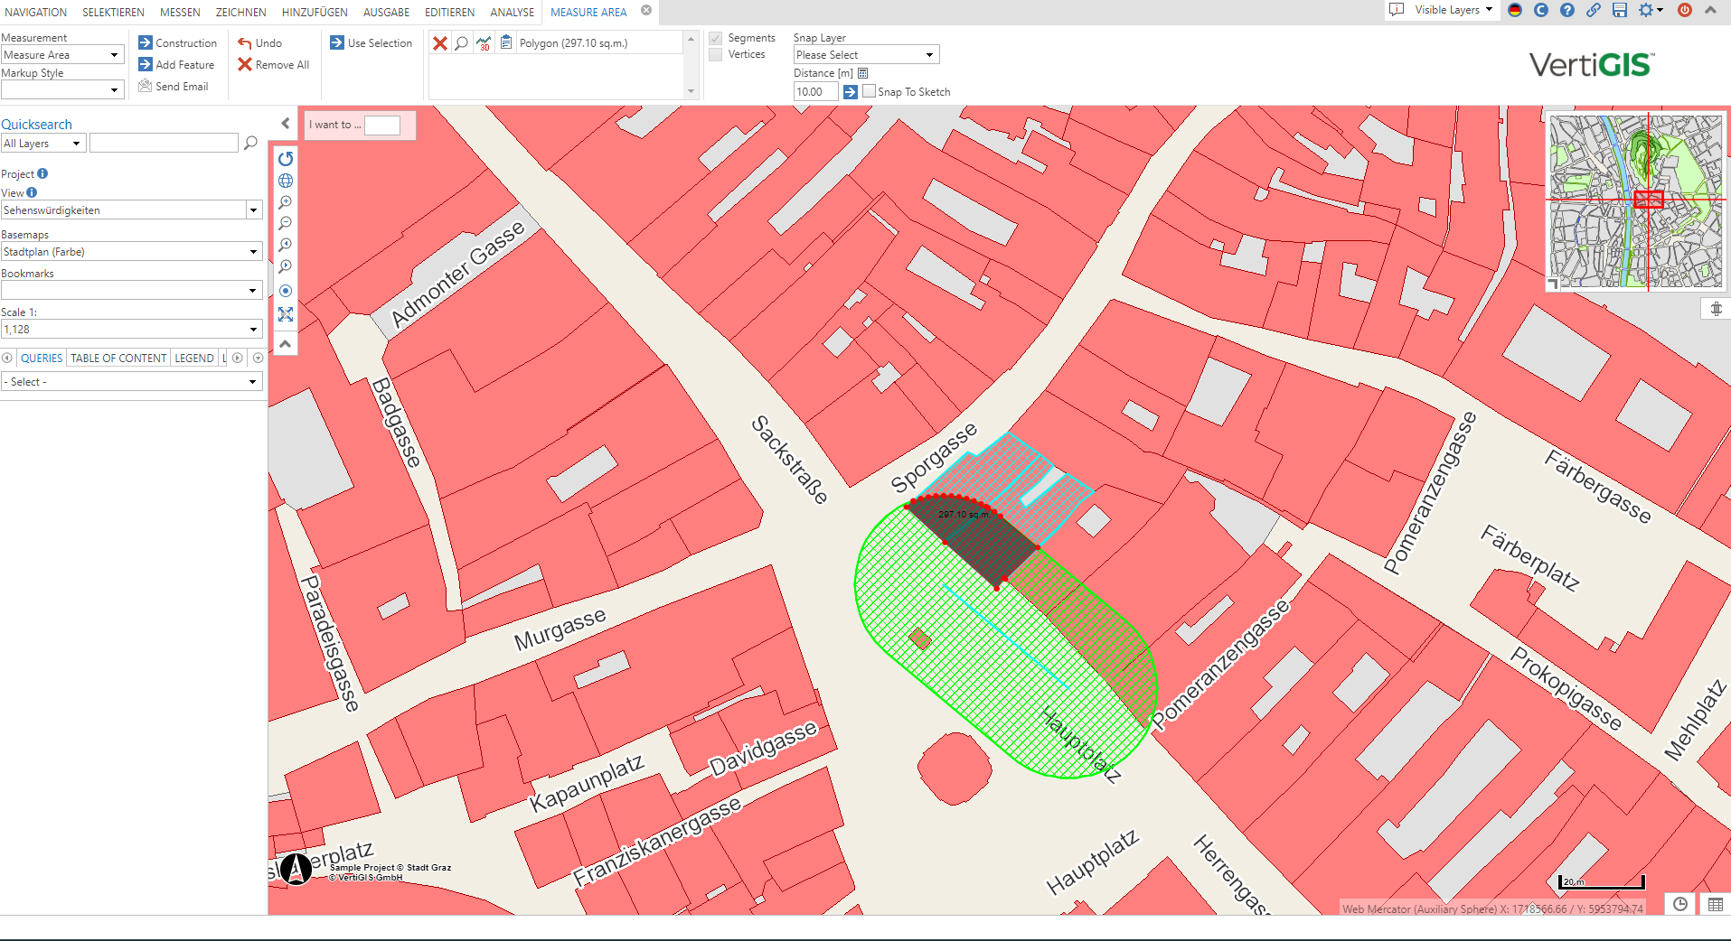This screenshot has width=1731, height=941.
Task: Delete the polygon measurement with red X
Action: click(x=440, y=43)
